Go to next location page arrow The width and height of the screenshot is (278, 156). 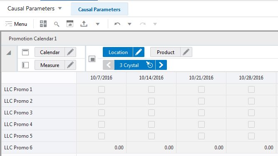click(x=161, y=65)
